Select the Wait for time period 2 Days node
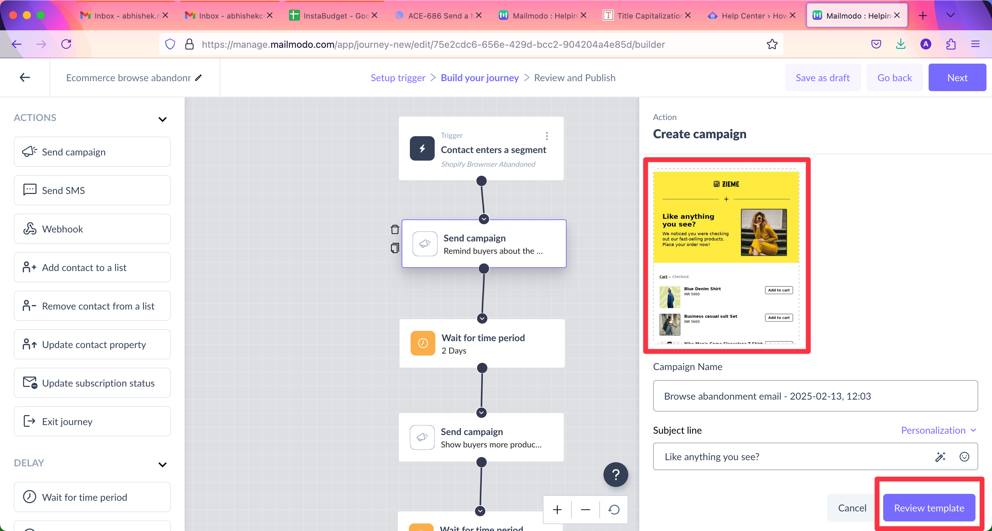 pos(482,343)
